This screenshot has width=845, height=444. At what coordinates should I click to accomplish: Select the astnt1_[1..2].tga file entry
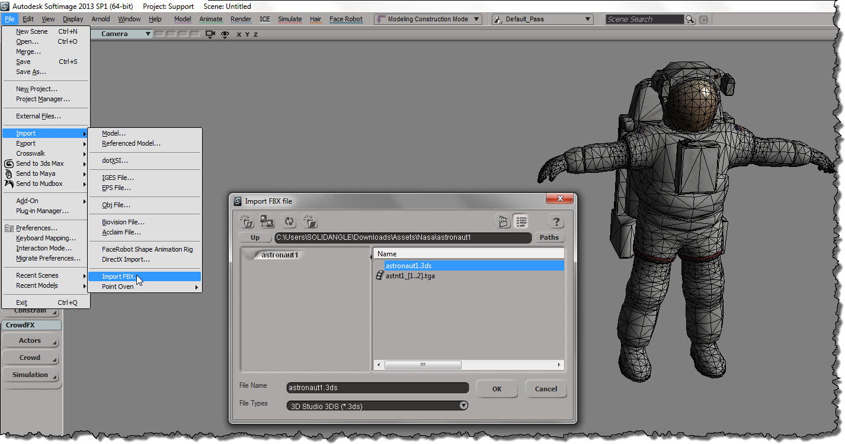[x=410, y=276]
